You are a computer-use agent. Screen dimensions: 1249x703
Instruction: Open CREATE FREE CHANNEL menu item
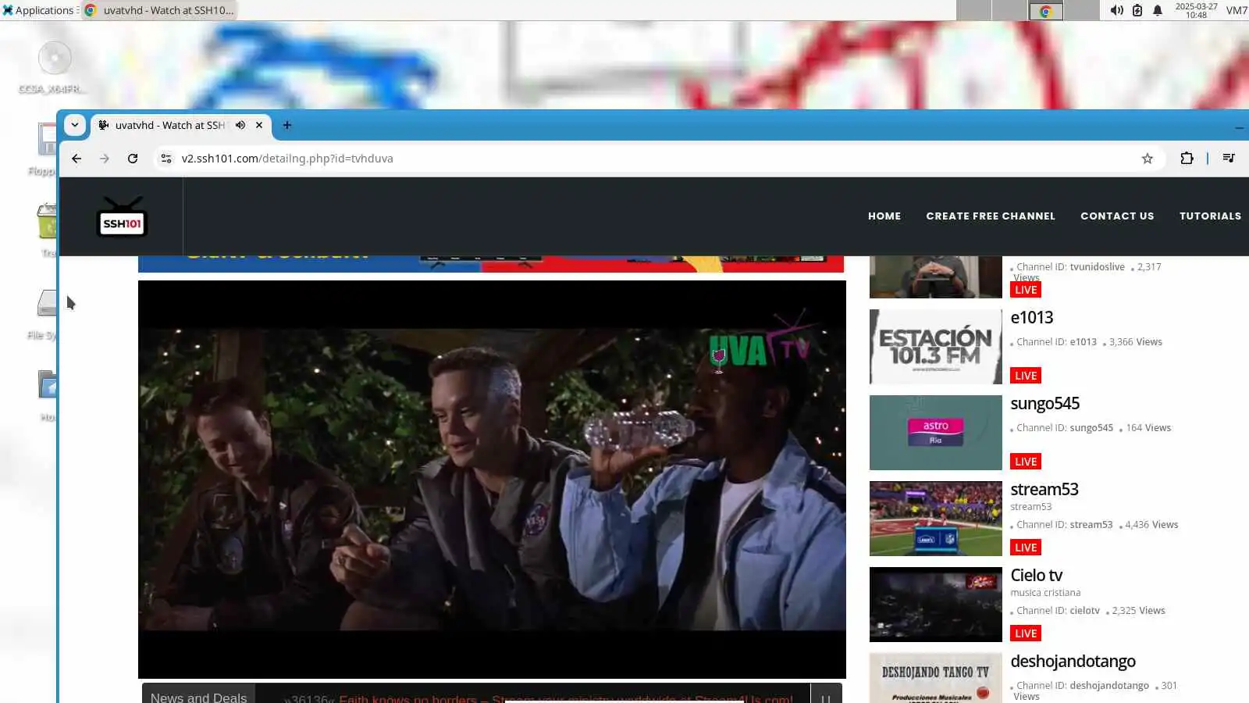991,216
